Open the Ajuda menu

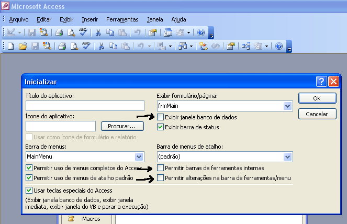pyautogui.click(x=178, y=19)
